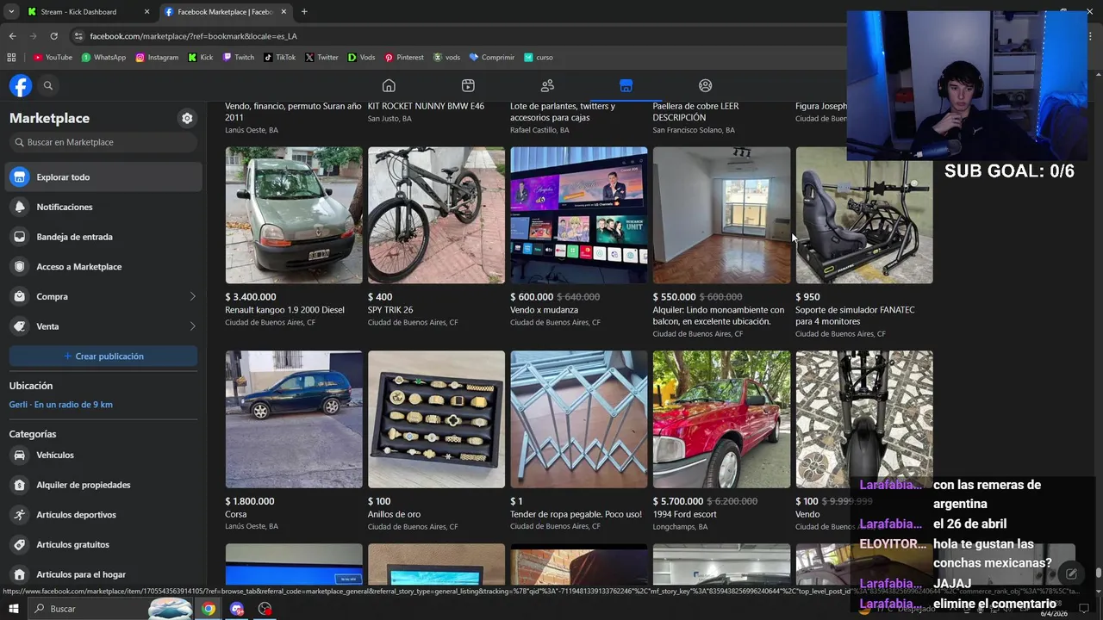1103x620 pixels.
Task: Open Acceso a Marketplace in sidebar
Action: [103, 267]
